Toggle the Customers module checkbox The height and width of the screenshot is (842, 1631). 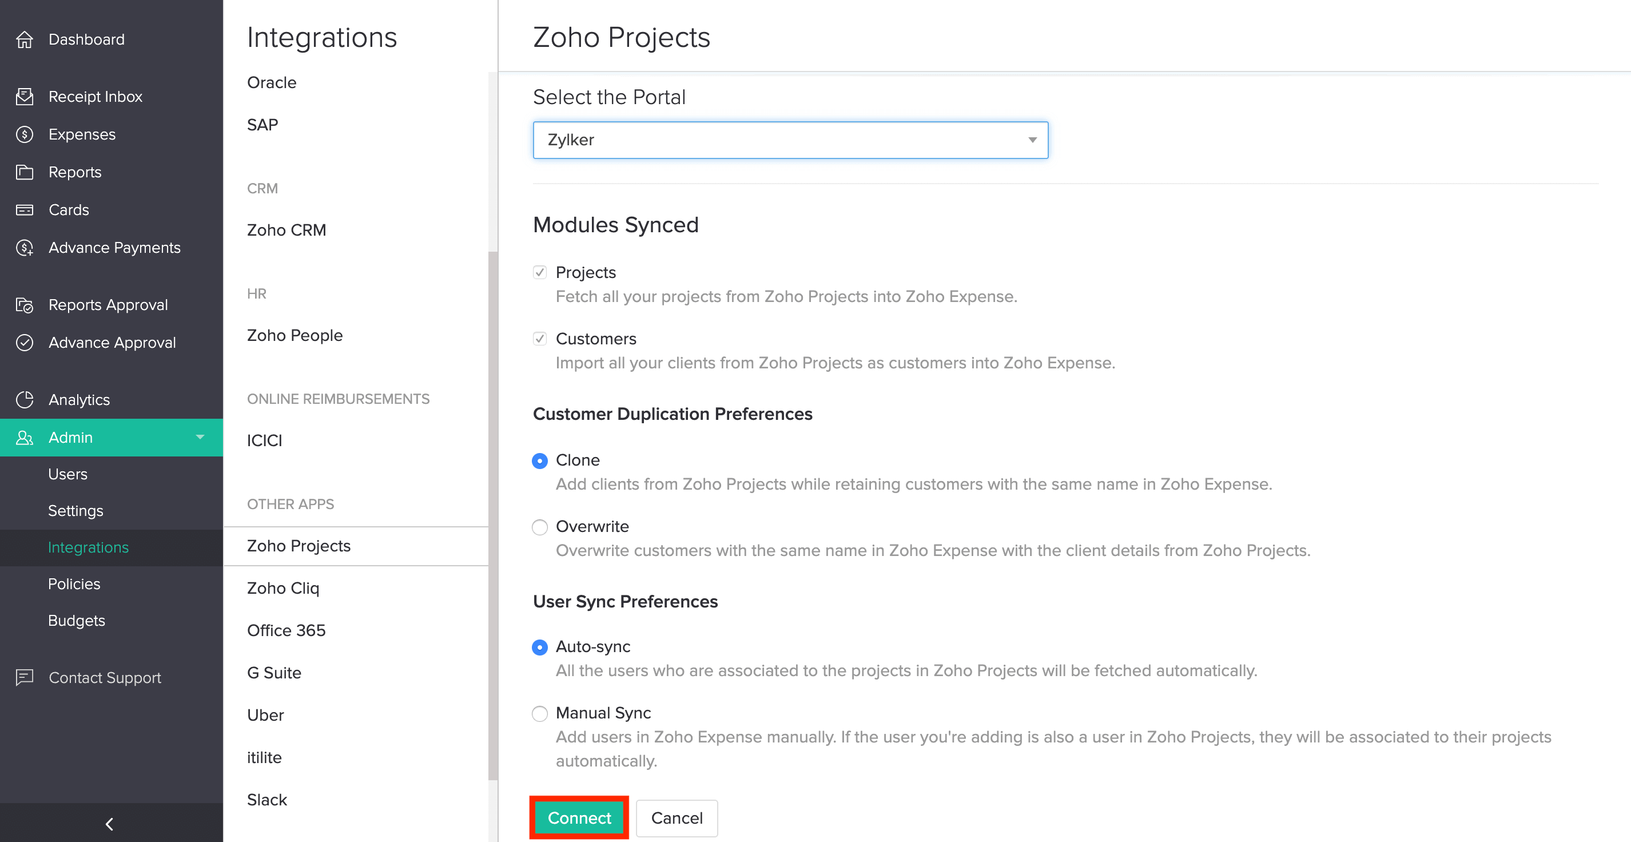[x=539, y=339]
